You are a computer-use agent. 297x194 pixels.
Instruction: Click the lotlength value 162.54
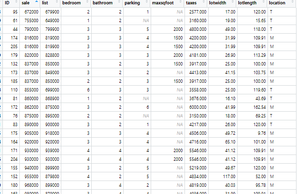click(259, 107)
